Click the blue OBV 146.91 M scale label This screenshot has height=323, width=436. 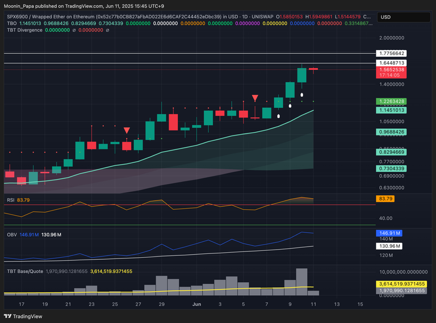389,233
